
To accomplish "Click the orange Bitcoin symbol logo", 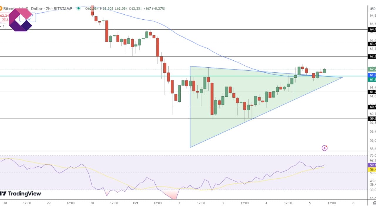I will (x=1, y=9).
